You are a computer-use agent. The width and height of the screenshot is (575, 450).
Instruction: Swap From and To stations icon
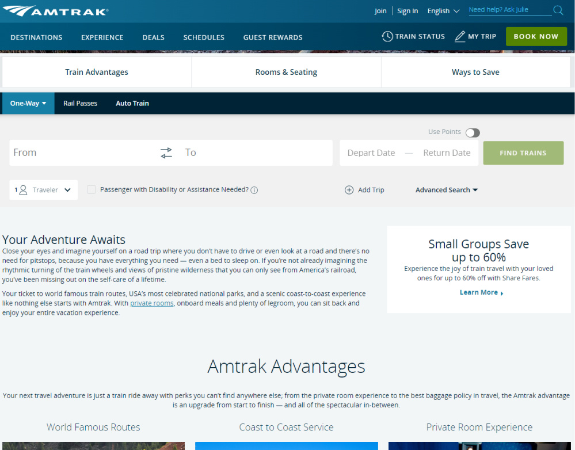pos(166,152)
